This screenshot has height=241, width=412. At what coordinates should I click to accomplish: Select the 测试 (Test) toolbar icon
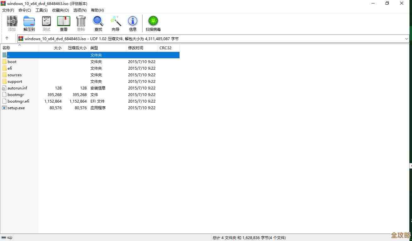(46, 23)
